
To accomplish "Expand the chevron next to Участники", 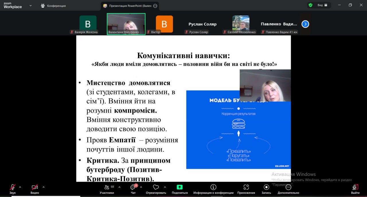I will tap(119, 187).
